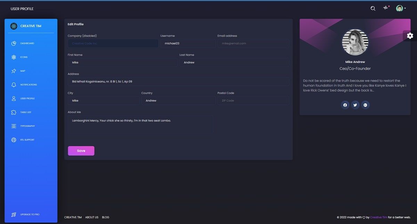Open the theme settings gear panel

coord(410,35)
